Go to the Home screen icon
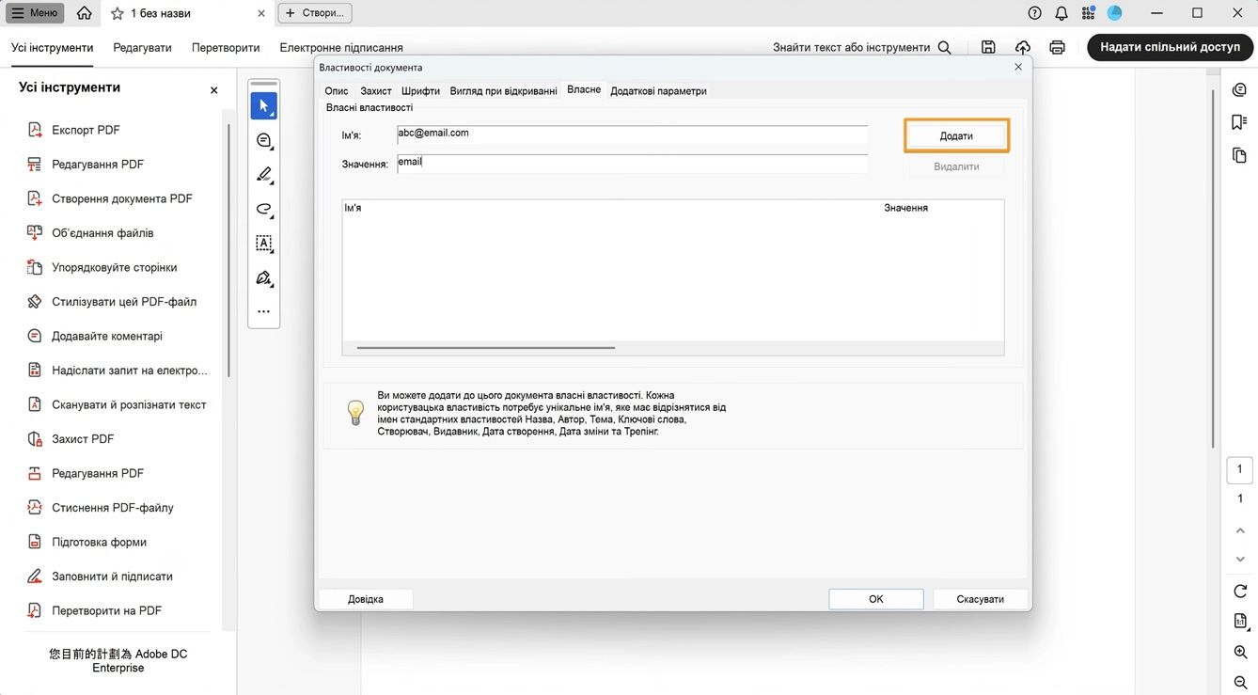The width and height of the screenshot is (1258, 695). [85, 13]
